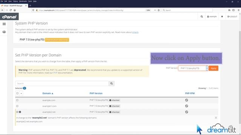Click the orange Apply button
241x135 pixels.
214,68
